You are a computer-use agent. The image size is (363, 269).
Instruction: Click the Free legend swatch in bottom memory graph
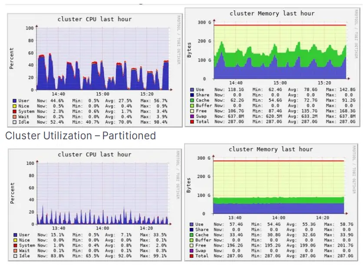192,246
